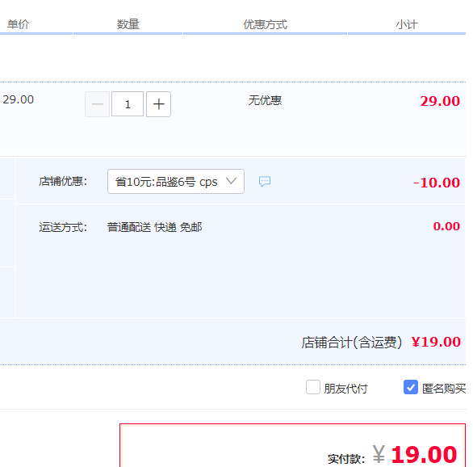
Task: Click the dropdown chevron arrow beside cps
Action: pos(231,181)
